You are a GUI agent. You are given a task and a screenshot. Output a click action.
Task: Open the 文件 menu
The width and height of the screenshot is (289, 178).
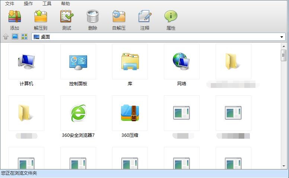pyautogui.click(x=10, y=3)
